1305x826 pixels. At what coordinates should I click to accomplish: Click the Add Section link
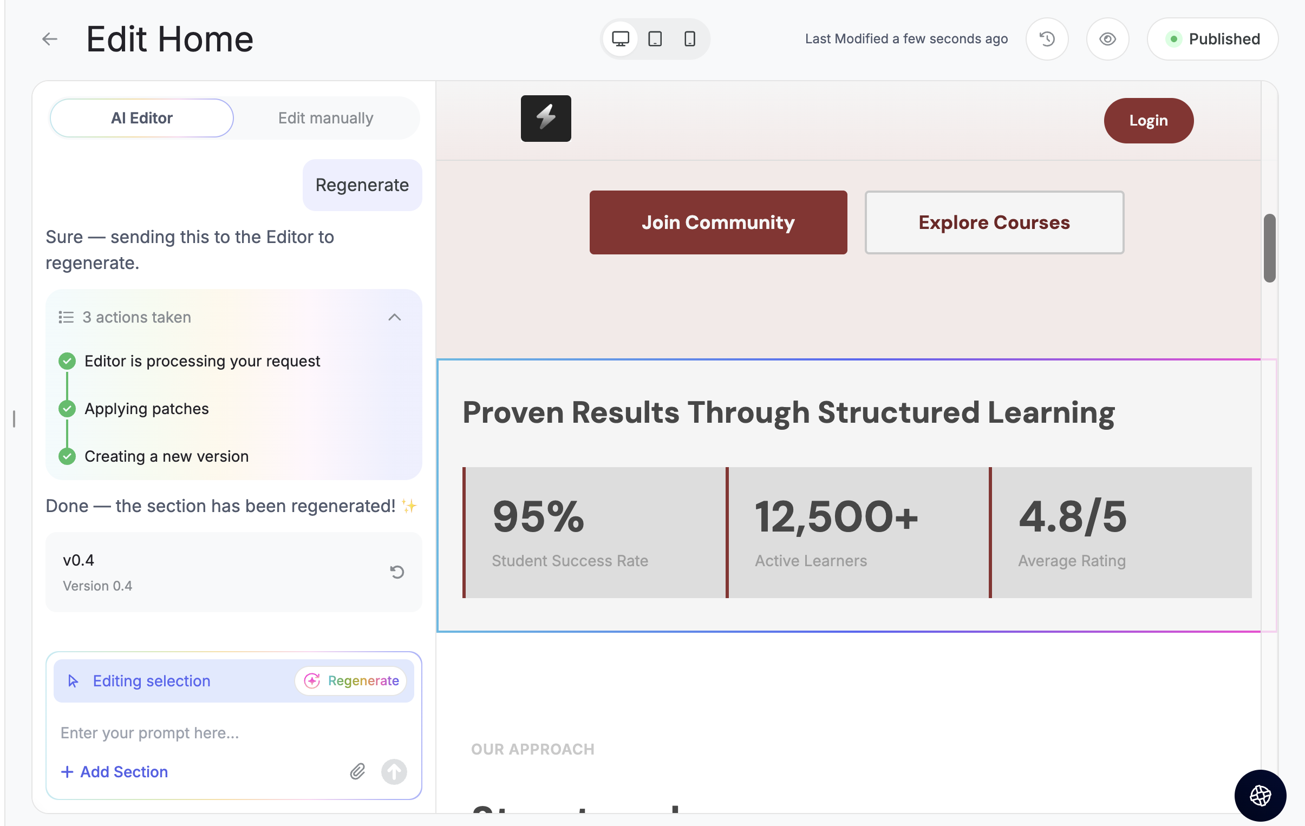(114, 771)
